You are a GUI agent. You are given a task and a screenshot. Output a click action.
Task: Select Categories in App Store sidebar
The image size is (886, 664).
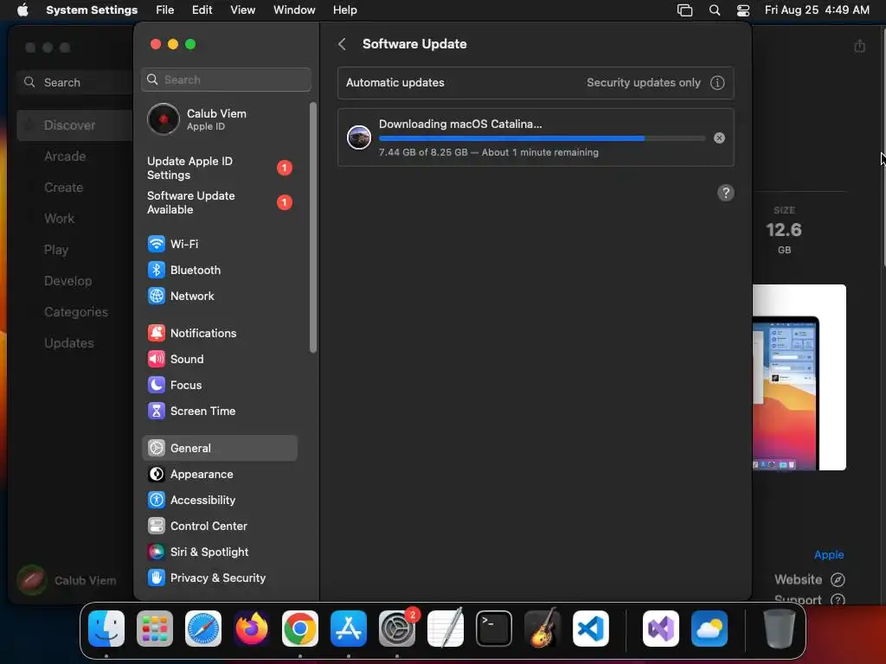tap(75, 312)
